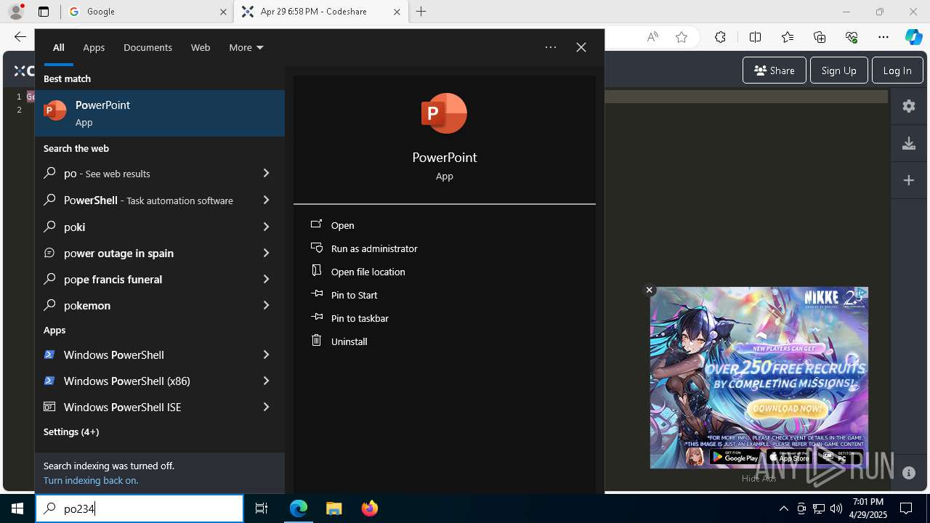Click Codeshare Share button
Image resolution: width=930 pixels, height=523 pixels.
[775, 70]
